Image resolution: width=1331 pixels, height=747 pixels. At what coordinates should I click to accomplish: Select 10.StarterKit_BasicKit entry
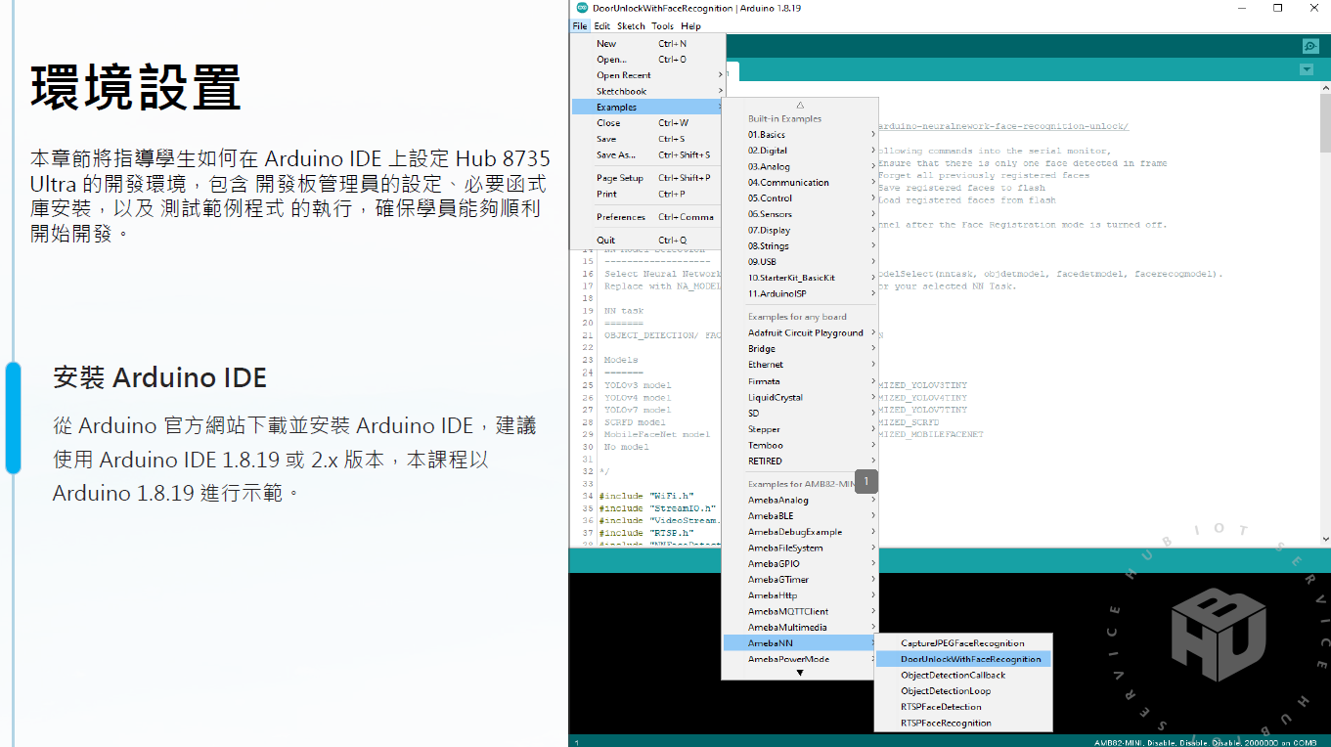click(800, 278)
